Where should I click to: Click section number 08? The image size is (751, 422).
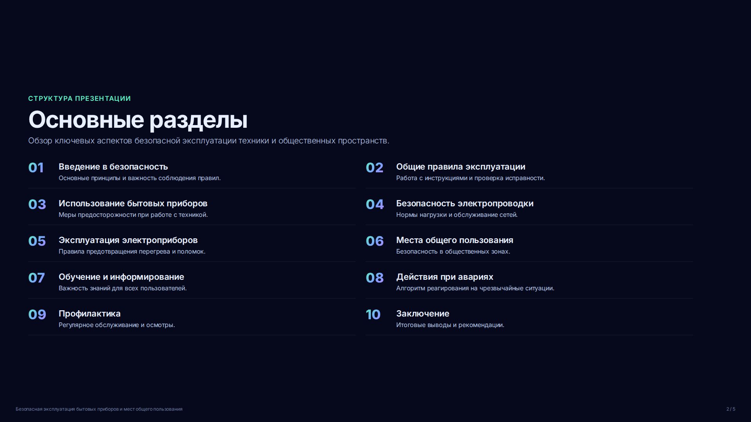click(375, 278)
